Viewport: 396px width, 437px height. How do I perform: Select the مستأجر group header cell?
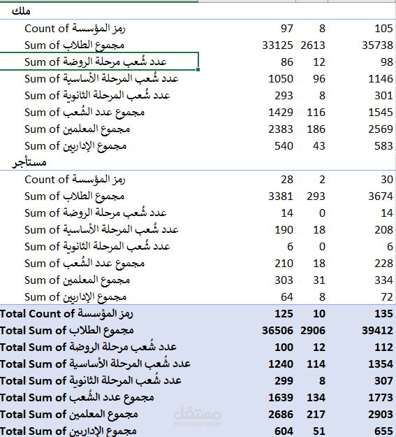[29, 162]
